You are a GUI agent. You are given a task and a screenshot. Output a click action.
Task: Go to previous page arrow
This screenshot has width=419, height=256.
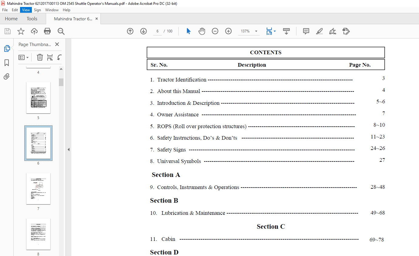(x=130, y=31)
